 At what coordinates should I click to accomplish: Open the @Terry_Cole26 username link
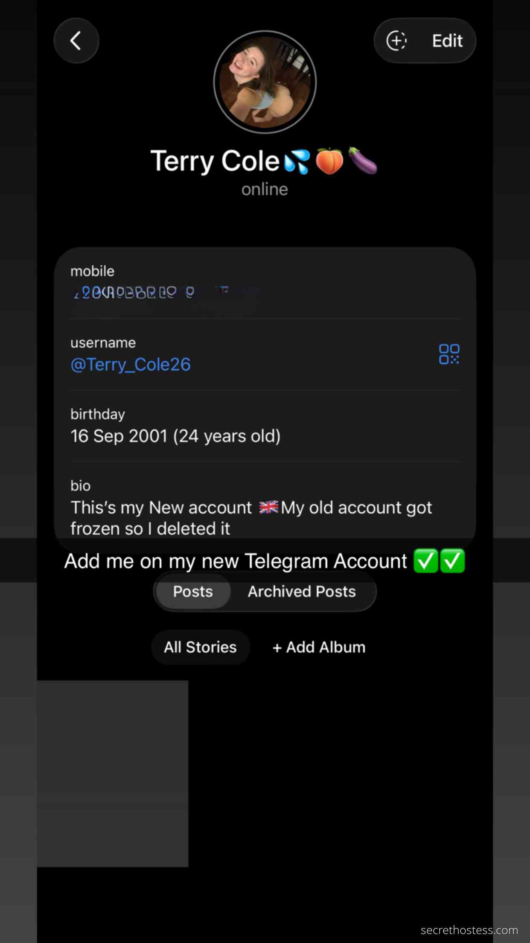pos(131,365)
